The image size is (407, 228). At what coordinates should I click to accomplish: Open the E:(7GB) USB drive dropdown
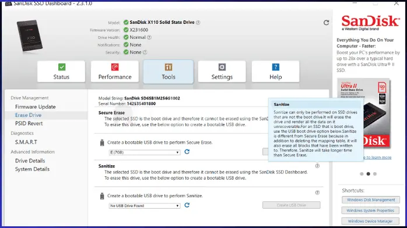[145, 152]
